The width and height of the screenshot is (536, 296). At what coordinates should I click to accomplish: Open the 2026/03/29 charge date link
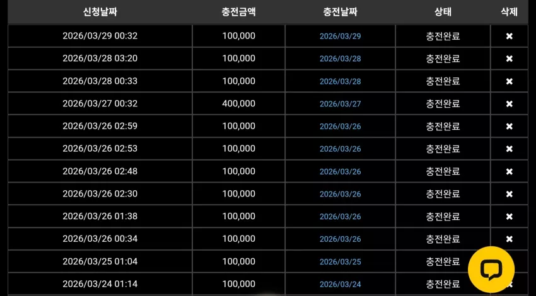click(340, 36)
